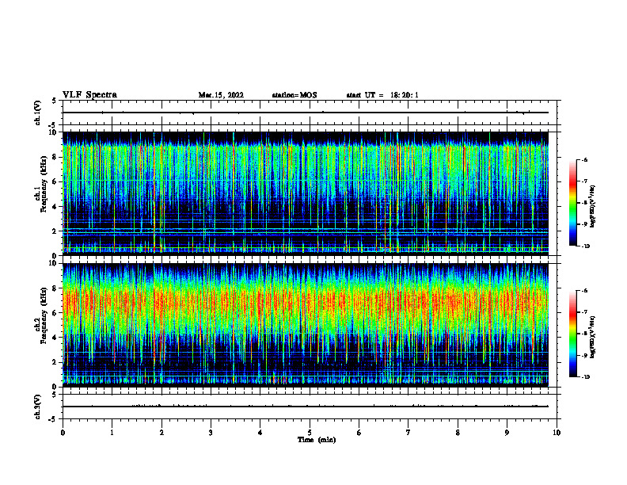Click time axis tick label "1"
This screenshot has height=485, width=627.
click(x=112, y=433)
